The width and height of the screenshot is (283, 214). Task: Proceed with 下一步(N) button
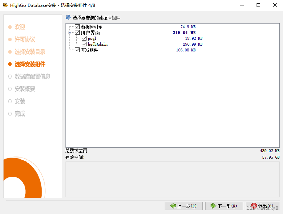(x=224, y=206)
